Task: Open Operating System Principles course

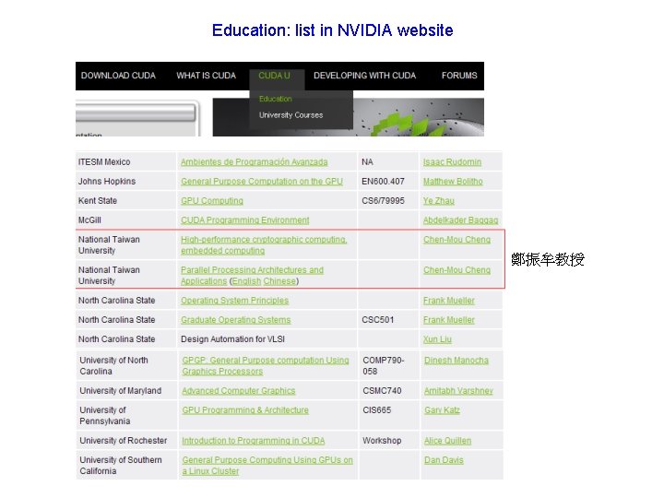Action: tap(234, 301)
